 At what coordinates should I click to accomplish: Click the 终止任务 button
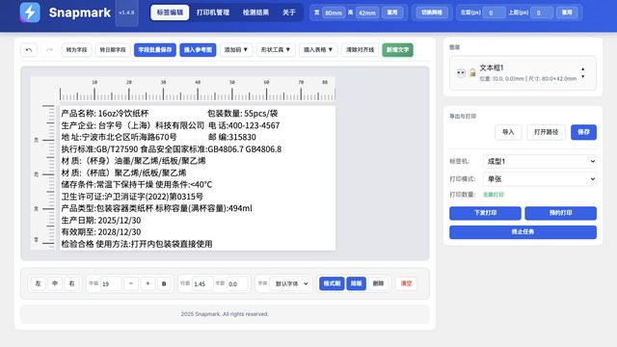523,232
